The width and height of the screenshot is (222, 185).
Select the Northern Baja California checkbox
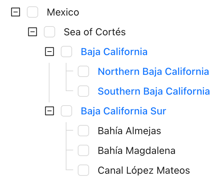(x=83, y=72)
